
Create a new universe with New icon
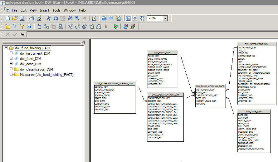[8, 18]
